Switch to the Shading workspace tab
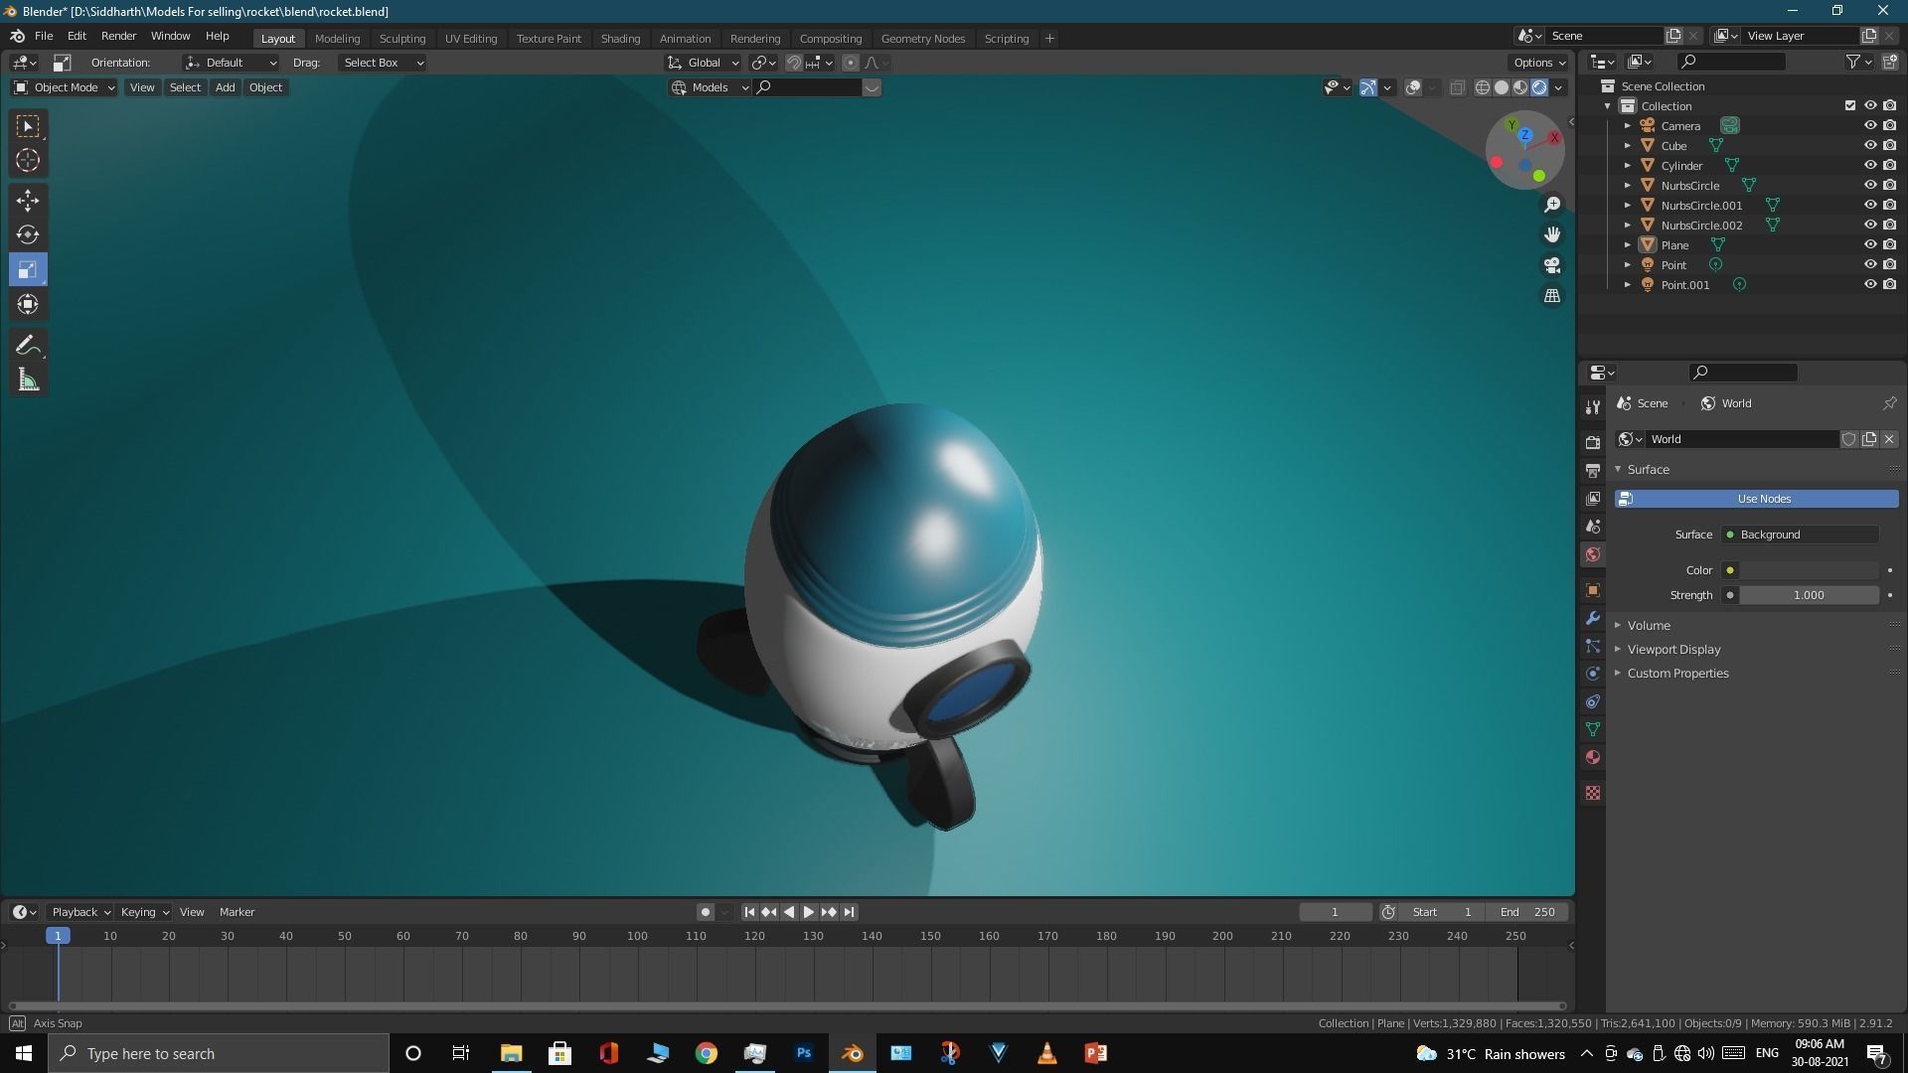Screen dimensions: 1908x1073 pyautogui.click(x=620, y=38)
